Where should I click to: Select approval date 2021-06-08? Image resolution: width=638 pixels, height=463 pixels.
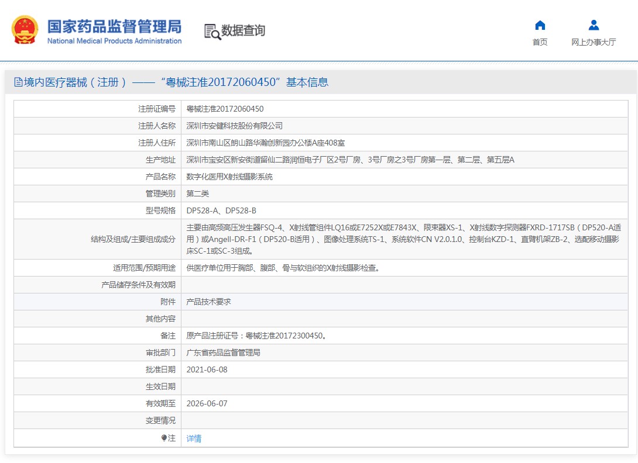point(207,369)
